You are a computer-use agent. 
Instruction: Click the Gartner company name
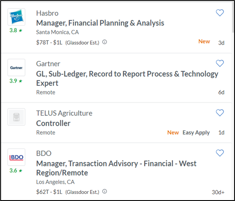[x=48, y=64]
